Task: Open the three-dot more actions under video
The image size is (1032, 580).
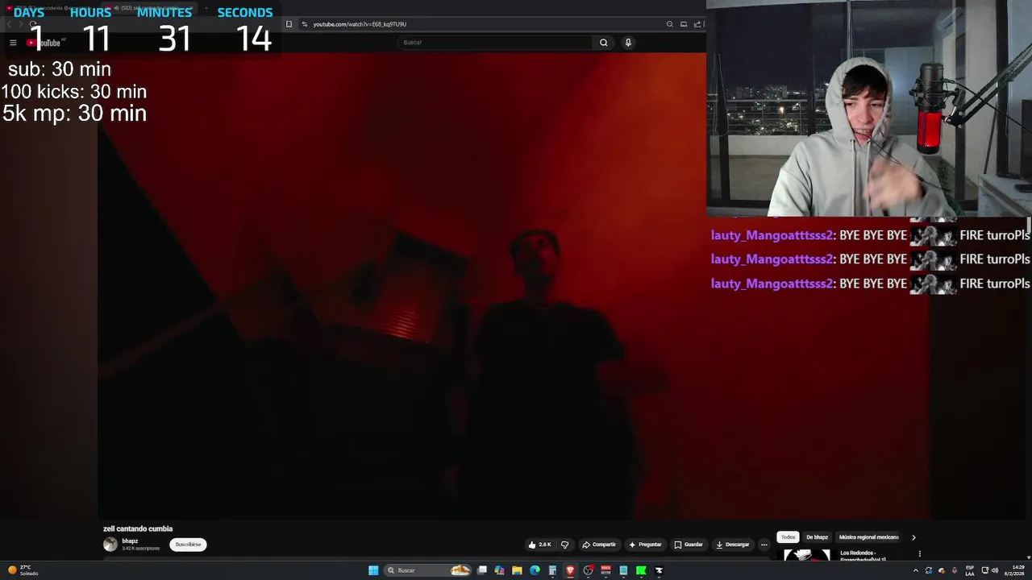Action: (764, 545)
